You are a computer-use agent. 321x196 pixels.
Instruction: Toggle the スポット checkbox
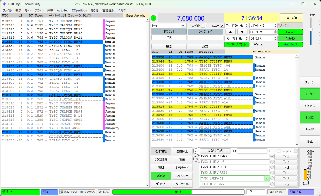[203, 26]
